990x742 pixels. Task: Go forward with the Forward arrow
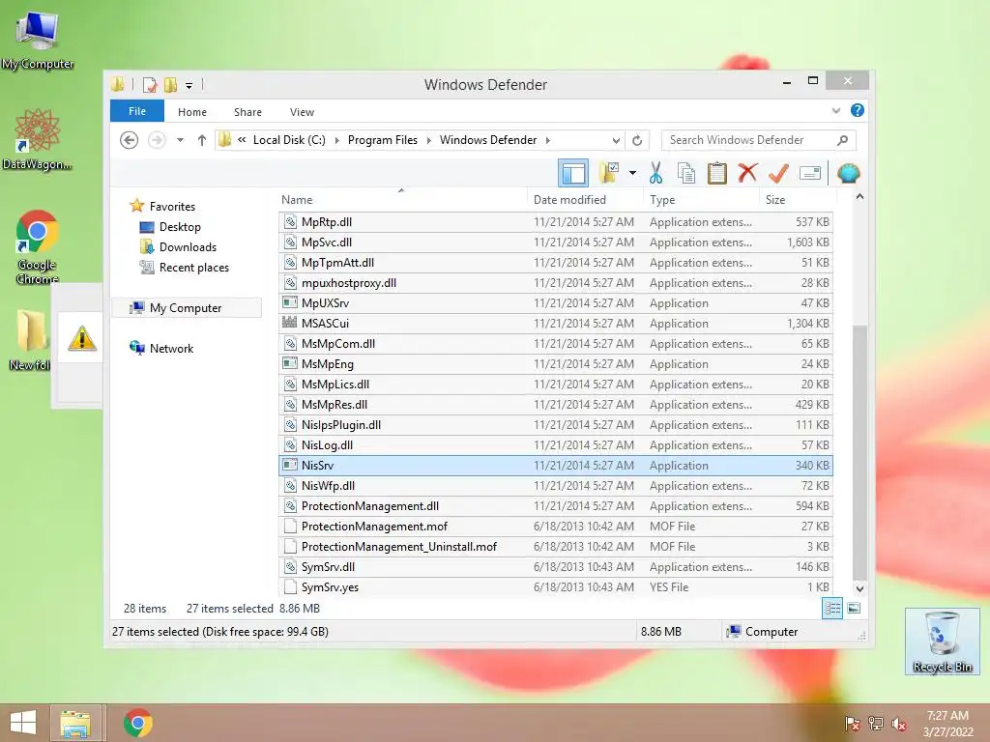(x=157, y=140)
